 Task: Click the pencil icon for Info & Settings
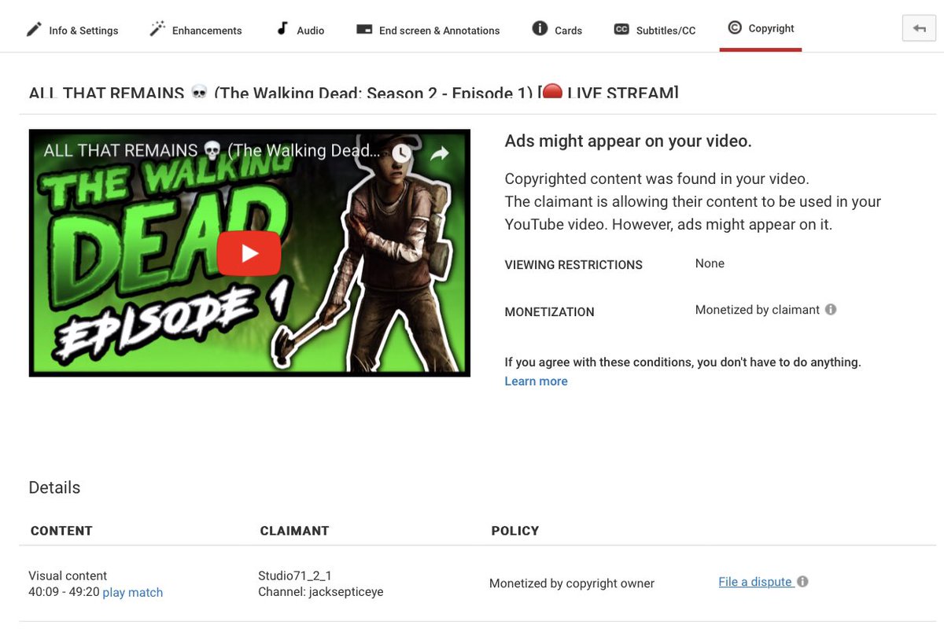click(33, 29)
